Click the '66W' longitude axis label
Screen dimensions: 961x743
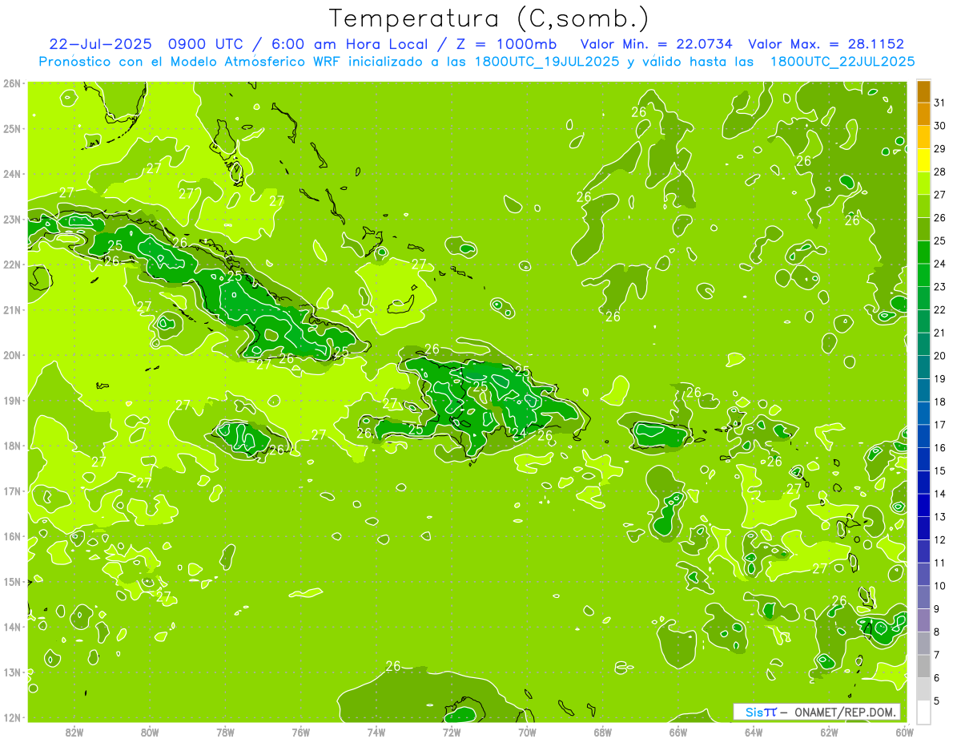pos(678,732)
